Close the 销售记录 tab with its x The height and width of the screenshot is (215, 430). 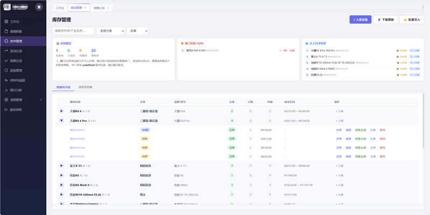click(108, 8)
